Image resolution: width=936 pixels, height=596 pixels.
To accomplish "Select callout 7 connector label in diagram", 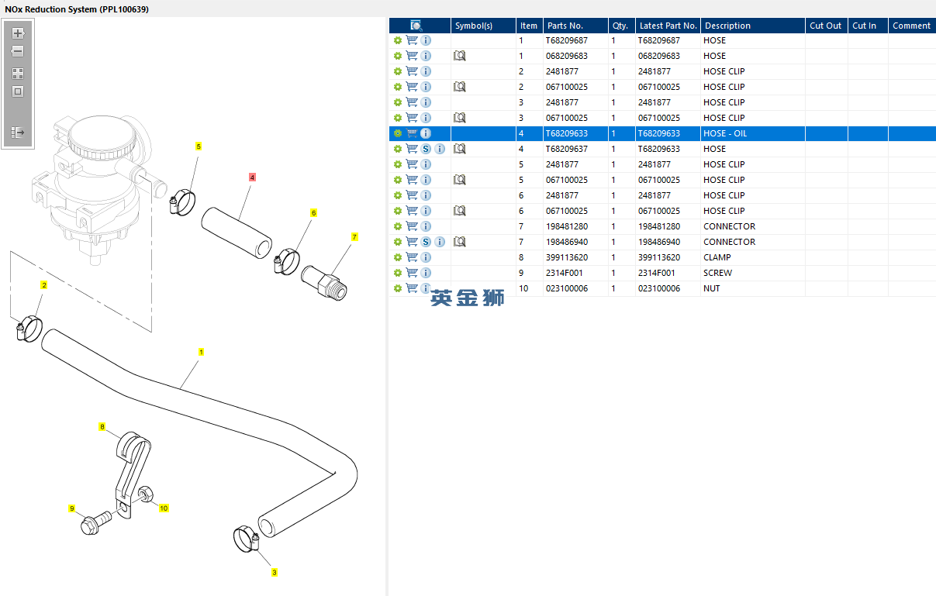I will pyautogui.click(x=354, y=236).
